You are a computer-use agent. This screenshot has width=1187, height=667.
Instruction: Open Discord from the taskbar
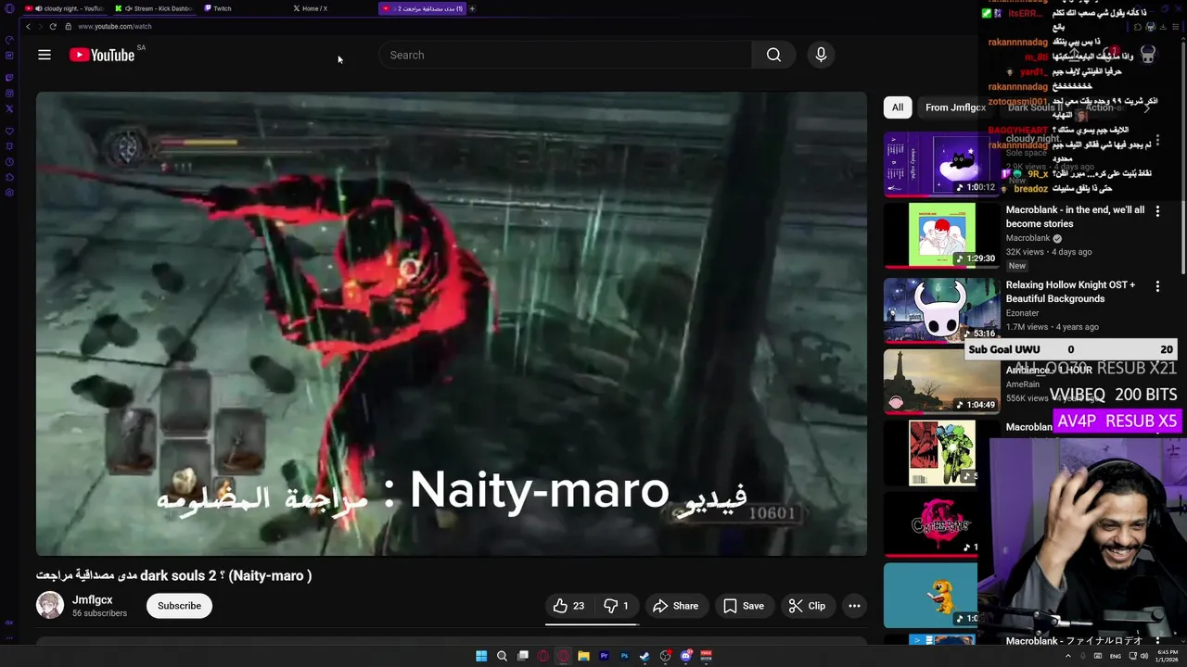pos(685,656)
